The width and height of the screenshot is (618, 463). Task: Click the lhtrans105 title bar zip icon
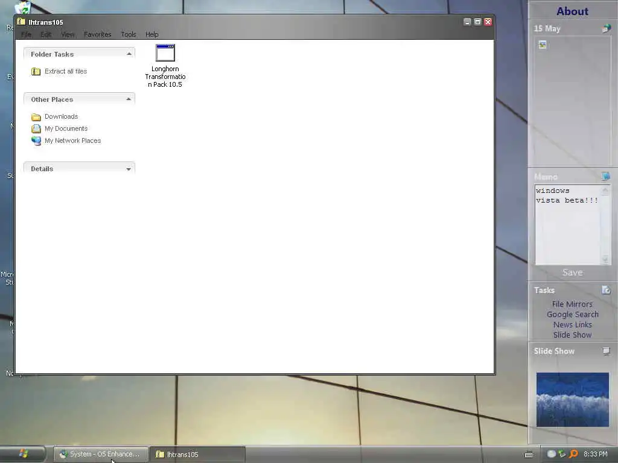pos(22,22)
